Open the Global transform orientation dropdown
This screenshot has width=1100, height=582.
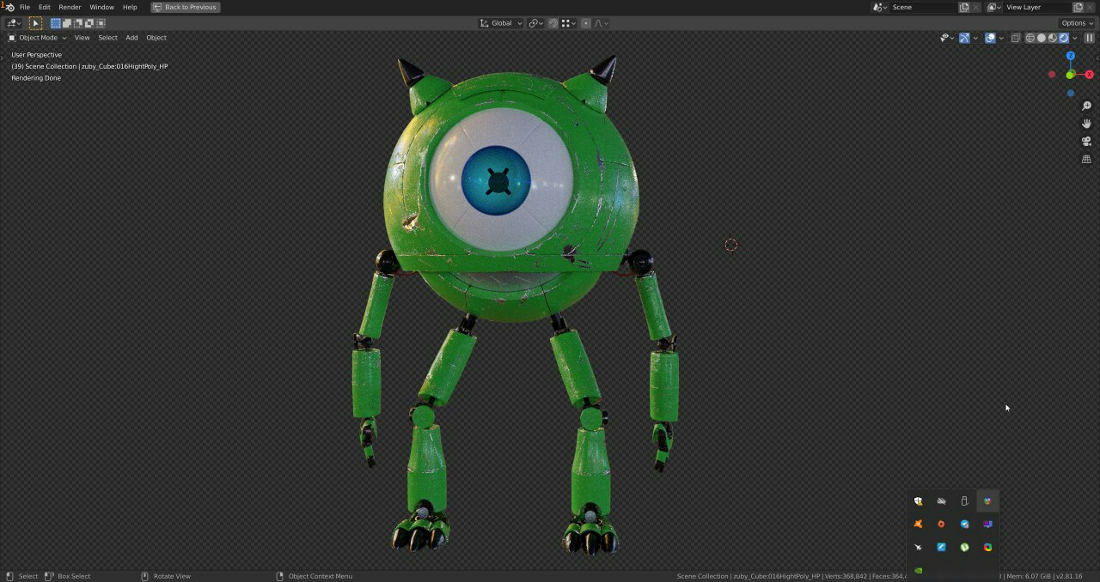click(501, 23)
